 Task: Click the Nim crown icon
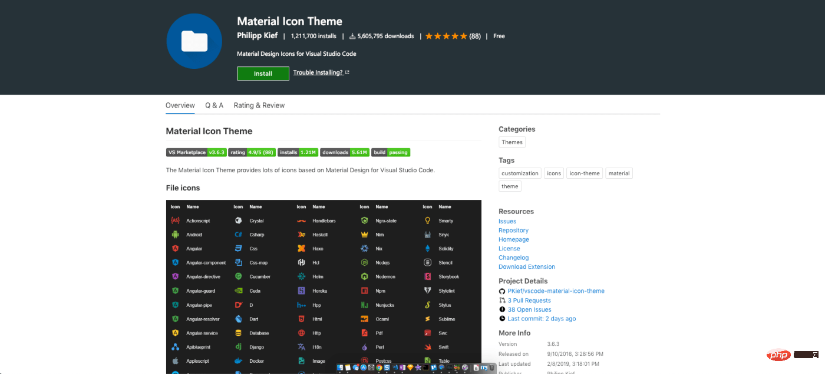point(364,235)
